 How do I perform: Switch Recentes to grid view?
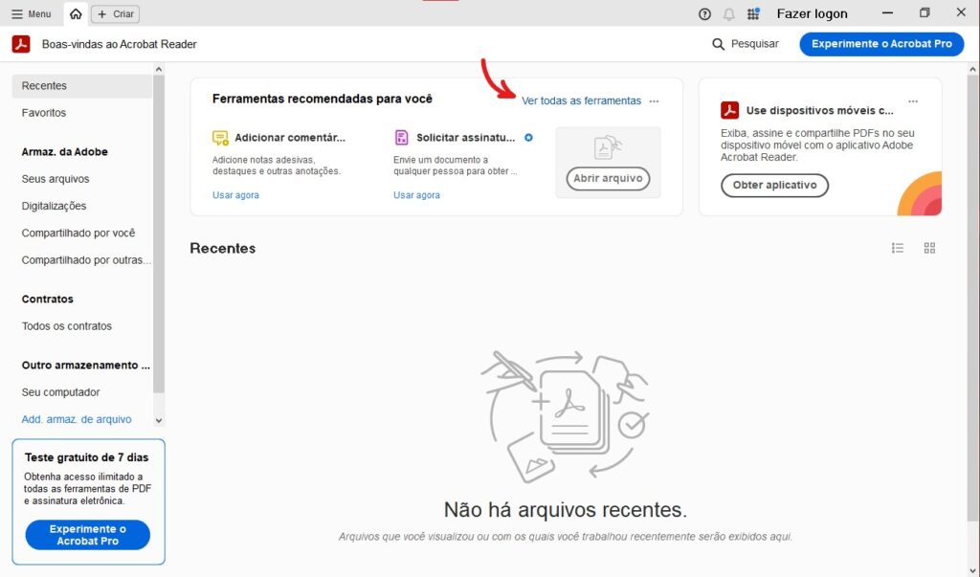[x=929, y=248]
